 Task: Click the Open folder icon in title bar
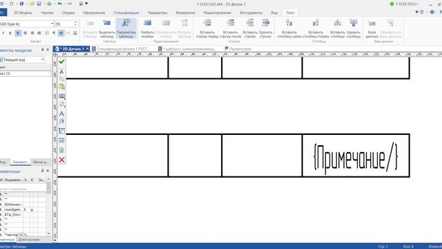(32, 3)
